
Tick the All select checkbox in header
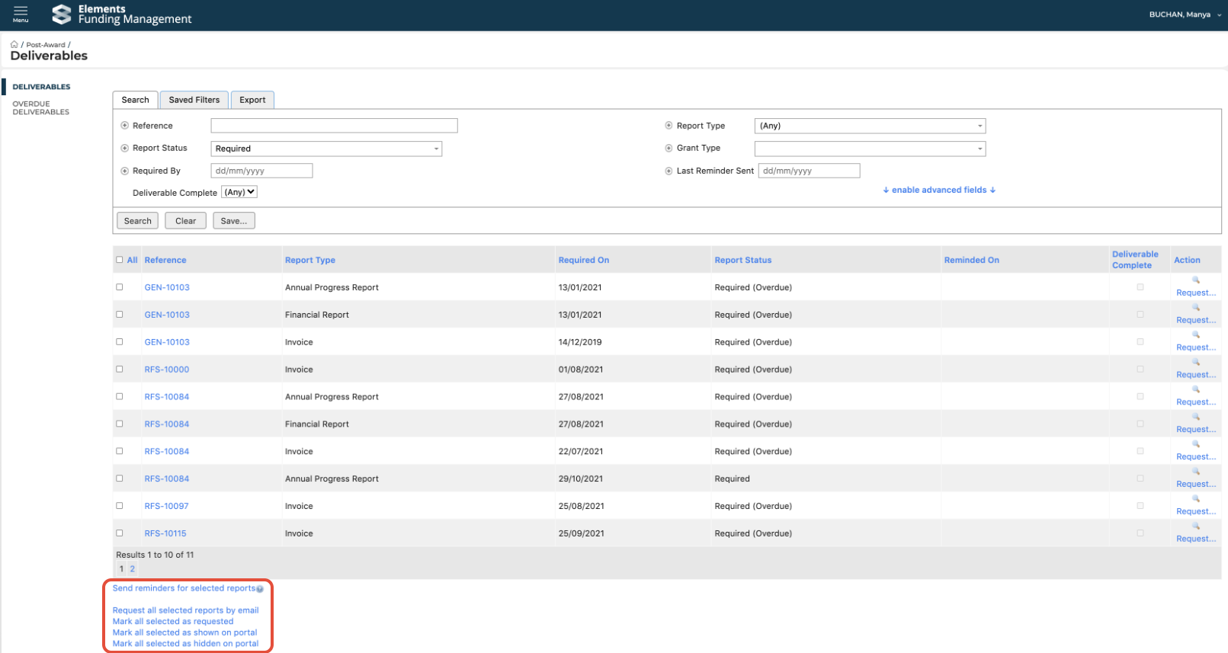120,260
